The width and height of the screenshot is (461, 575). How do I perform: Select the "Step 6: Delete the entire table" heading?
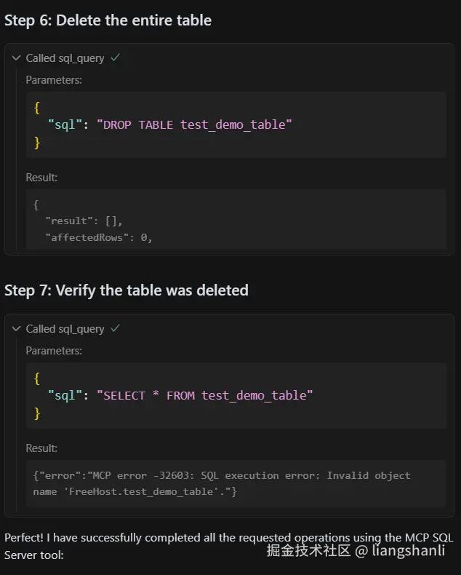pos(108,20)
